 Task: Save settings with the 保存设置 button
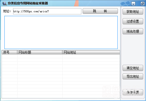133,92
